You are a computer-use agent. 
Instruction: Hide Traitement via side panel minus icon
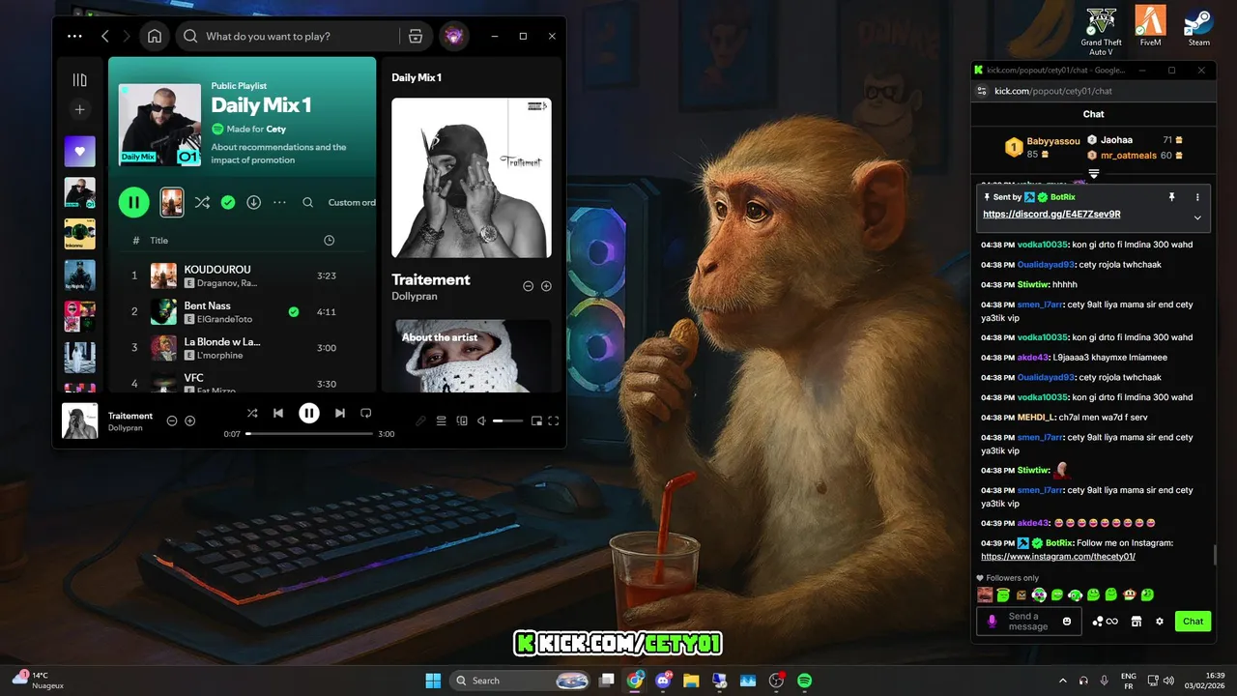coord(528,286)
